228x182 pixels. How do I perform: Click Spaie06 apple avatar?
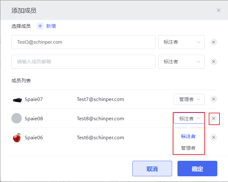(x=17, y=138)
